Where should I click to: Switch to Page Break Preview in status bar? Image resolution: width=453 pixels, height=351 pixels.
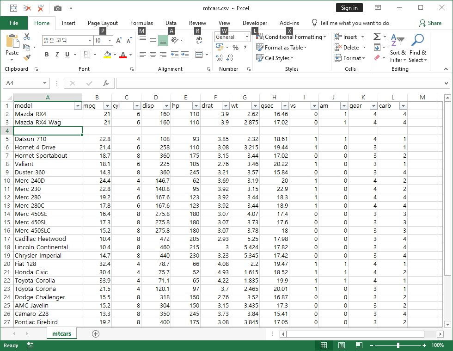(359, 345)
